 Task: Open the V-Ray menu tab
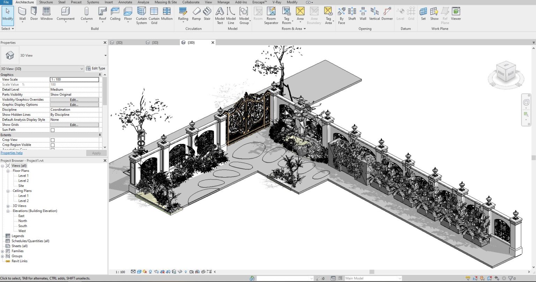click(x=276, y=2)
